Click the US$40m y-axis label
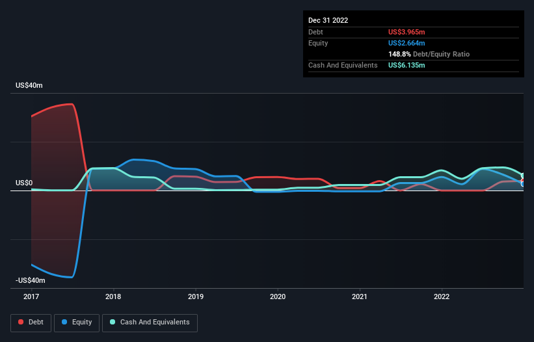This screenshot has width=534, height=342. (29, 85)
